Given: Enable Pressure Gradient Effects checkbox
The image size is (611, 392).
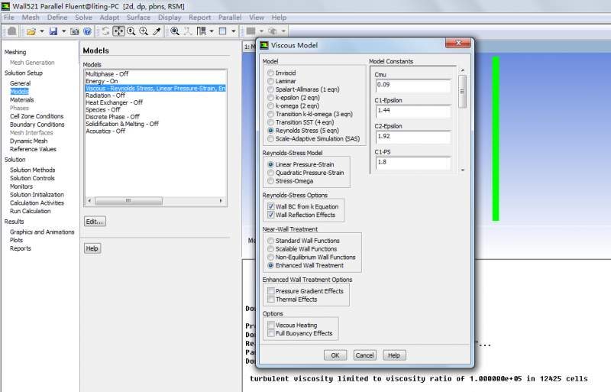Looking at the screenshot, I should [x=271, y=291].
